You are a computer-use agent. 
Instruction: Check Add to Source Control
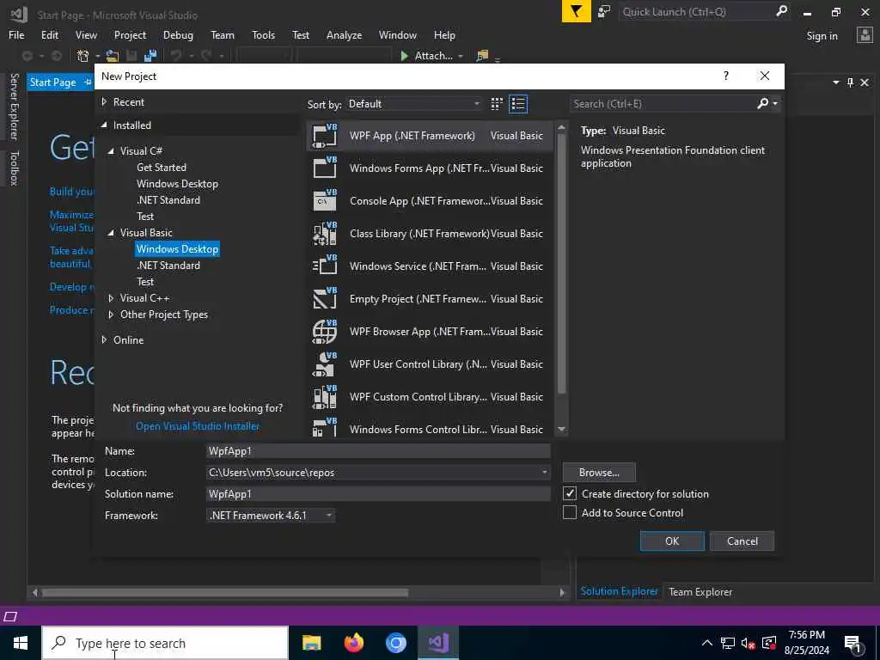click(570, 512)
